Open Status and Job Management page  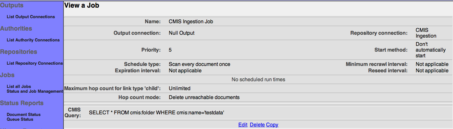pos(35,91)
